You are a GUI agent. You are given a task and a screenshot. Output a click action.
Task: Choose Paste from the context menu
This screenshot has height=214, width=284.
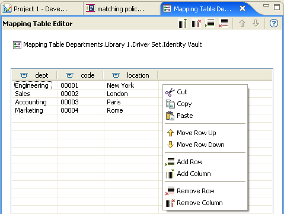pyautogui.click(x=205, y=116)
